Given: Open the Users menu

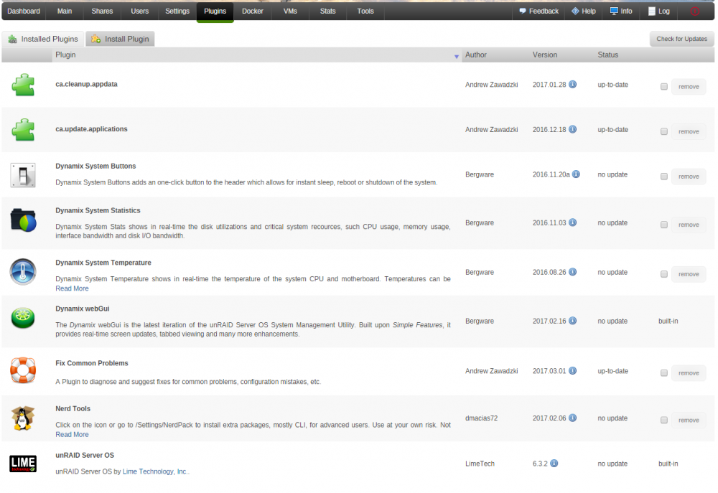Looking at the screenshot, I should pyautogui.click(x=140, y=11).
